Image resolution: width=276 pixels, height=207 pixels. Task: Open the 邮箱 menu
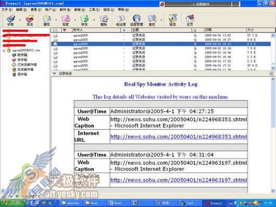pos(80,9)
